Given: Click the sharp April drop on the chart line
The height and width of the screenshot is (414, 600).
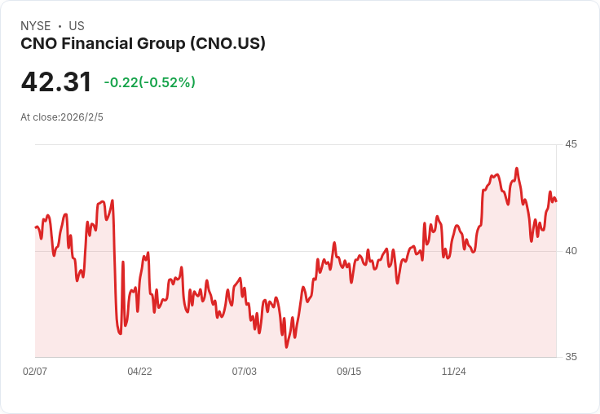Looking at the screenshot, I should pyautogui.click(x=114, y=269).
